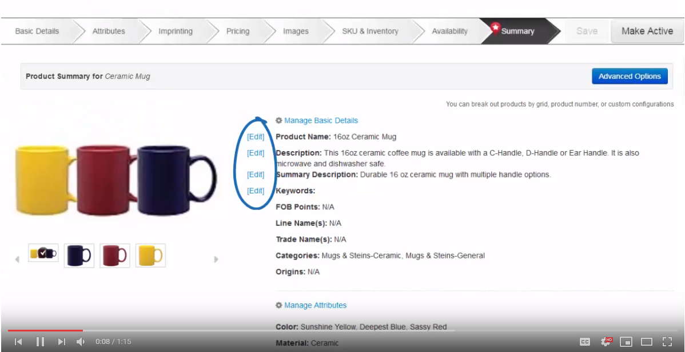
Task: Edit the Product Name field
Action: click(256, 137)
